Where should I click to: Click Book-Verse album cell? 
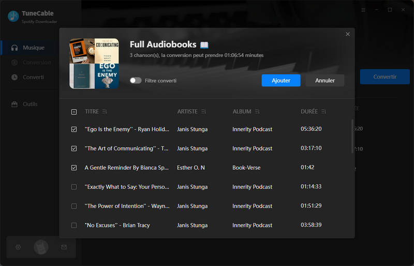click(246, 168)
